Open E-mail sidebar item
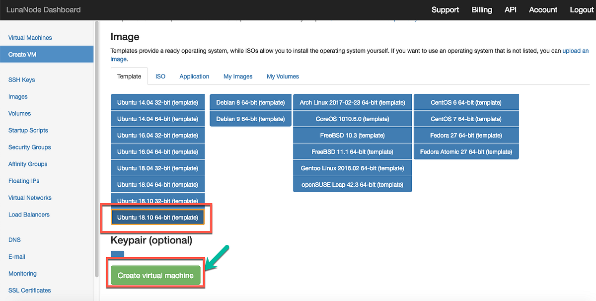This screenshot has height=301, width=596. coord(17,257)
